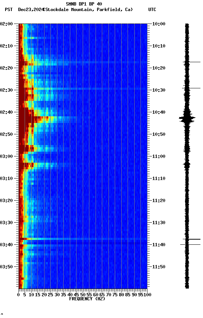The height and width of the screenshot is (318, 203).
Task: Click the 03:40 PST time label
Action: coord(6,245)
